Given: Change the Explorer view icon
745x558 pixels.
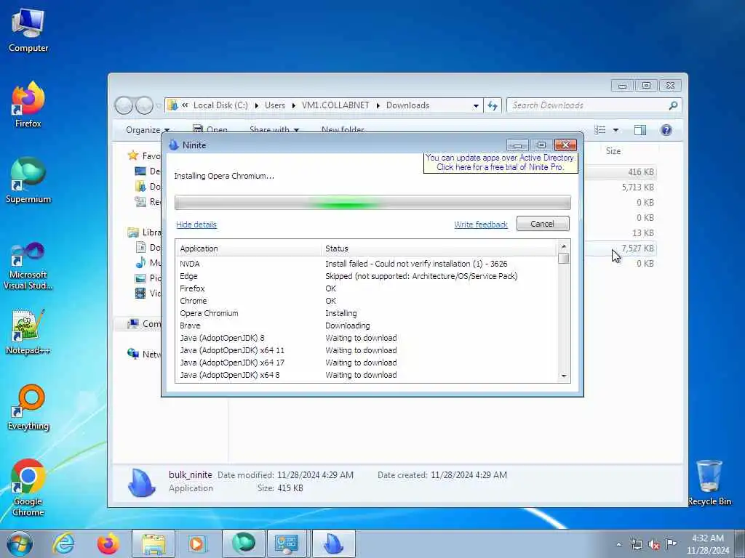Looking at the screenshot, I should 600,129.
